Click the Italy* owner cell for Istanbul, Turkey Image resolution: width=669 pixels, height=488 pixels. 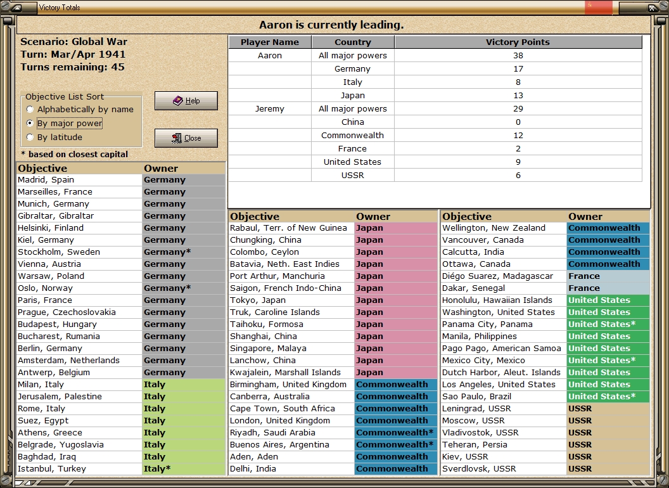(x=184, y=469)
